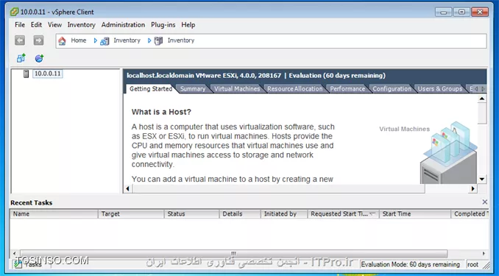Image resolution: width=499 pixels, height=276 pixels.
Task: Switch to the Getting Started tab
Action: (x=151, y=89)
